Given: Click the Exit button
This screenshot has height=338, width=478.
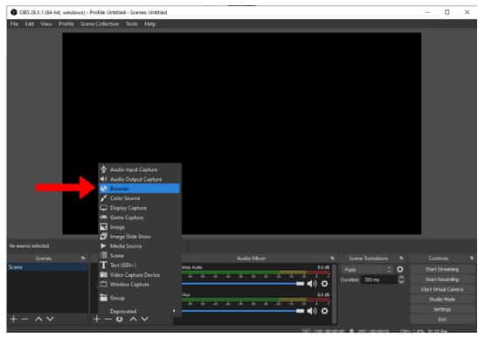Looking at the screenshot, I should pos(441,320).
